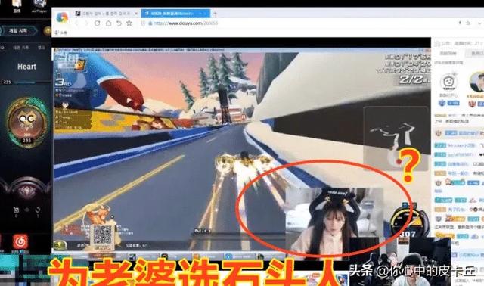Click the race minimap panel on the stream
Screen dimensions: 484x286
[x=396, y=138]
